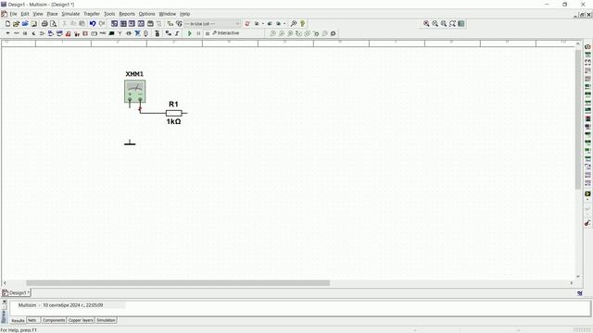Open print preview icon
The width and height of the screenshot is (593, 333).
pos(54,23)
